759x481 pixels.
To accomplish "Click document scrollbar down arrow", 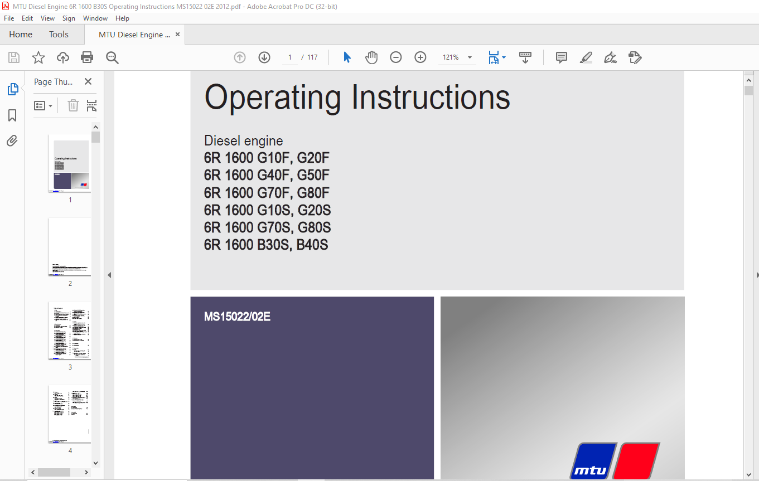I will click(x=748, y=474).
